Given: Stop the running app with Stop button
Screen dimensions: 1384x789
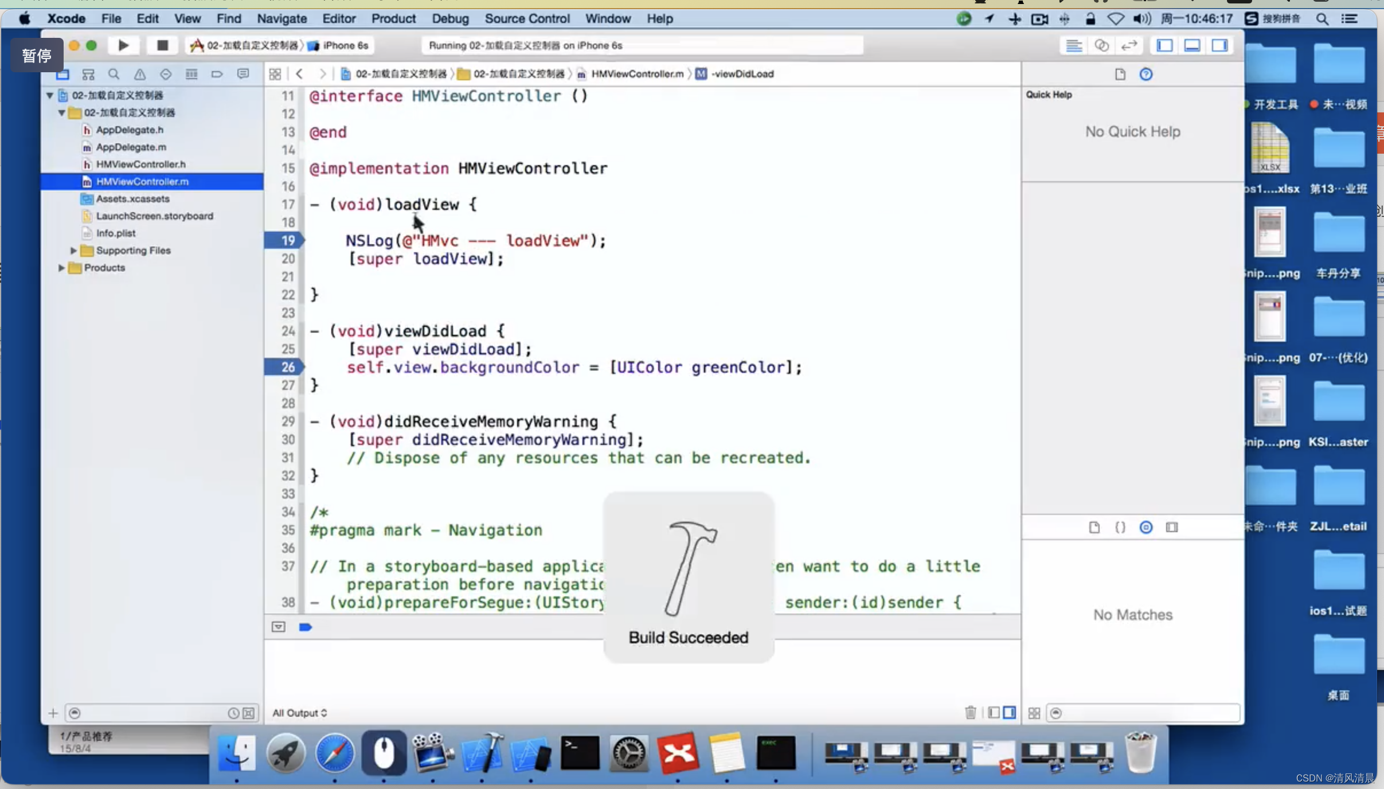Looking at the screenshot, I should tap(162, 45).
